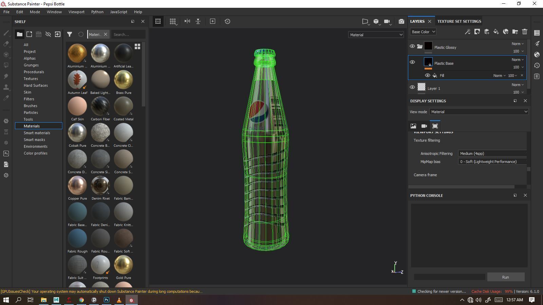Open the Mode menu

point(35,12)
